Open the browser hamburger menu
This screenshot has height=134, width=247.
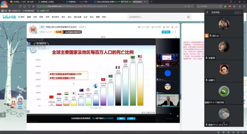pyautogui.click(x=244, y=6)
